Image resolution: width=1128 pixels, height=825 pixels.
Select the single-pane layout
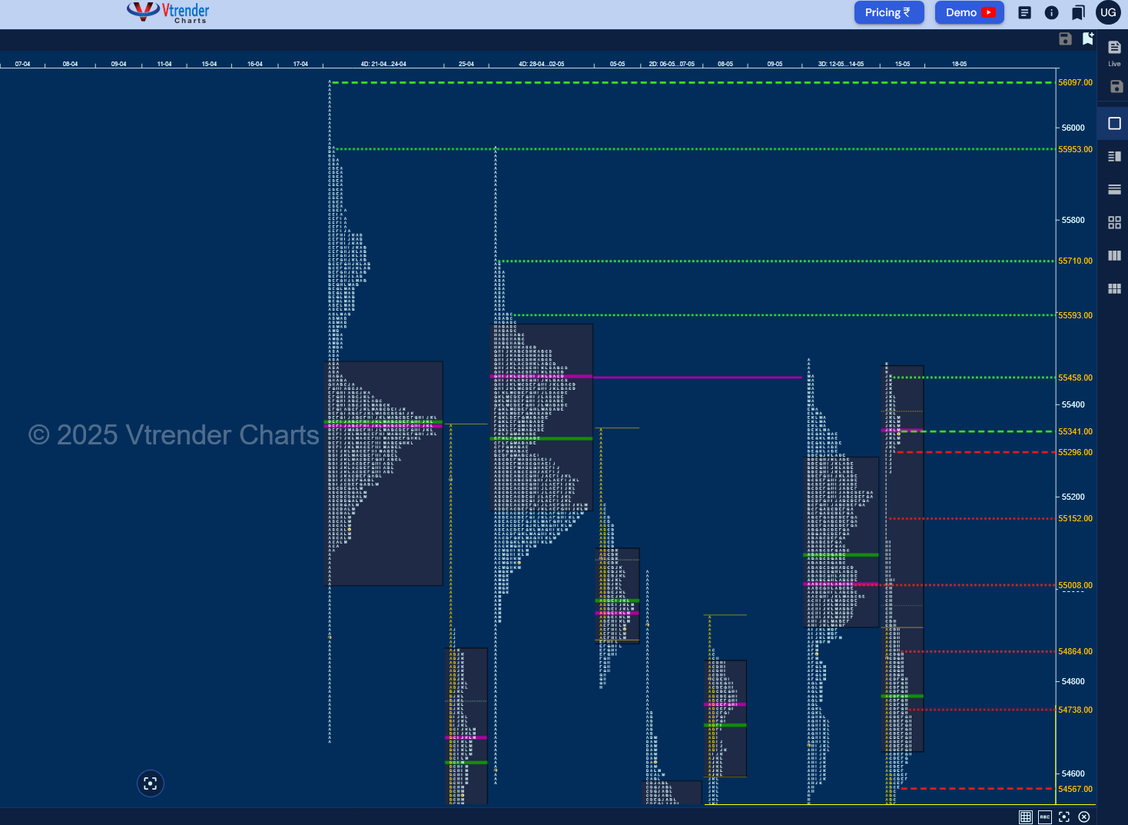(1114, 123)
